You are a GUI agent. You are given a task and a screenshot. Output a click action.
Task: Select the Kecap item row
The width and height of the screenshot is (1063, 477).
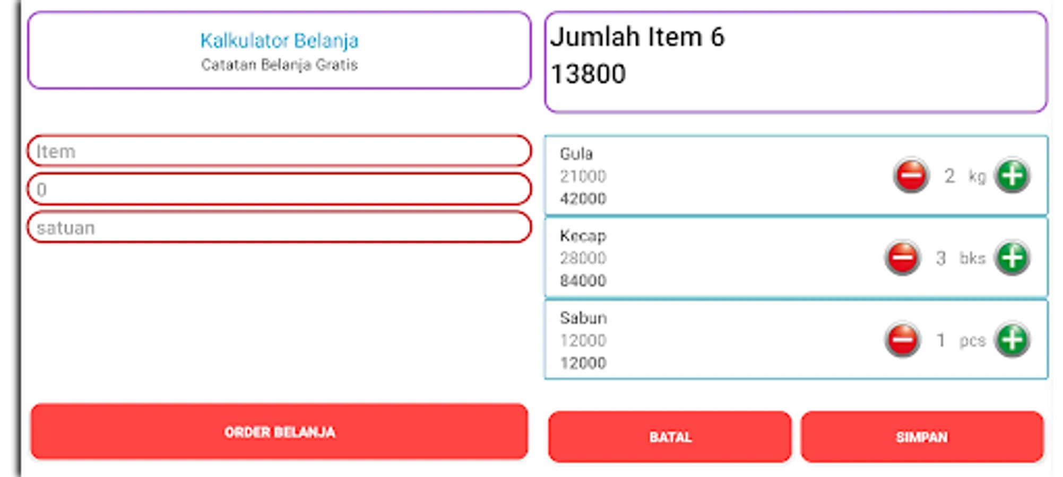[x=716, y=258]
